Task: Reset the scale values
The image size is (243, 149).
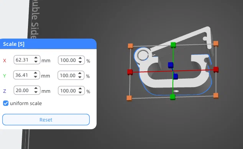Action: (46, 120)
